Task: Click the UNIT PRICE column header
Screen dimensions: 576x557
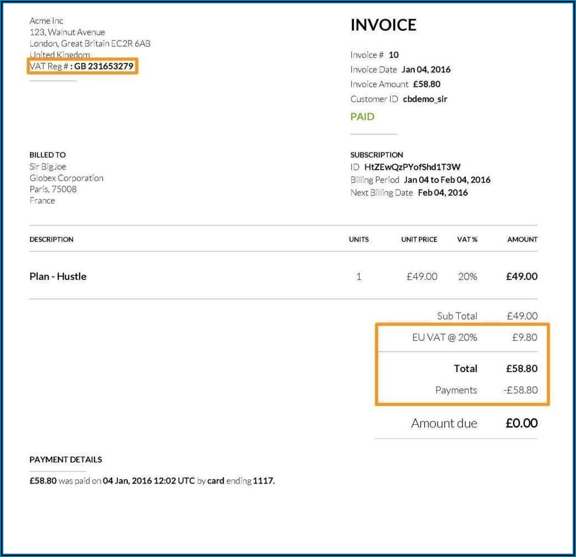Action: (x=419, y=240)
